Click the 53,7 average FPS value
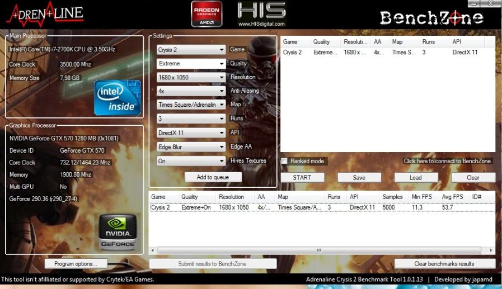Viewport: 502px width, 289px height. (447, 207)
